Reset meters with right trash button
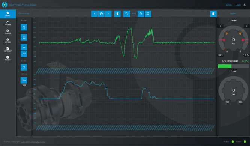 point(213,14)
